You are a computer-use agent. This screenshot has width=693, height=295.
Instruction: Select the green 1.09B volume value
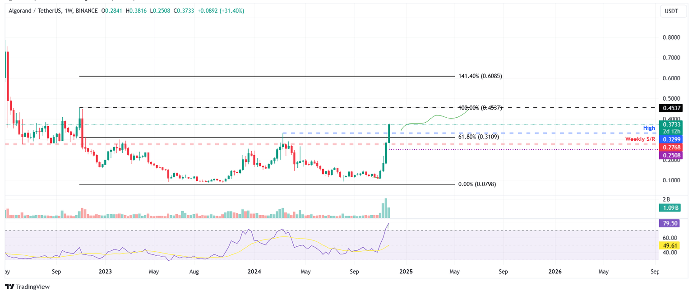tap(670, 208)
